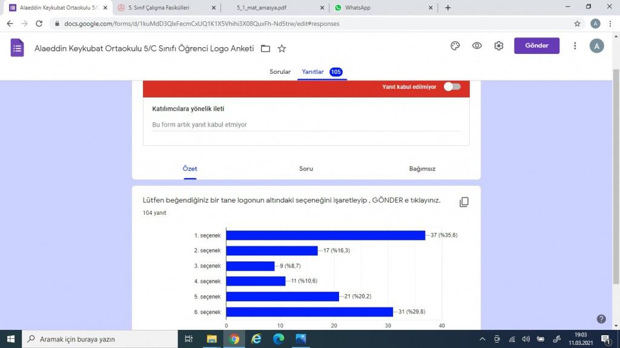Viewport: 620px width, 348px height.
Task: Open form settings gear icon
Action: (498, 46)
